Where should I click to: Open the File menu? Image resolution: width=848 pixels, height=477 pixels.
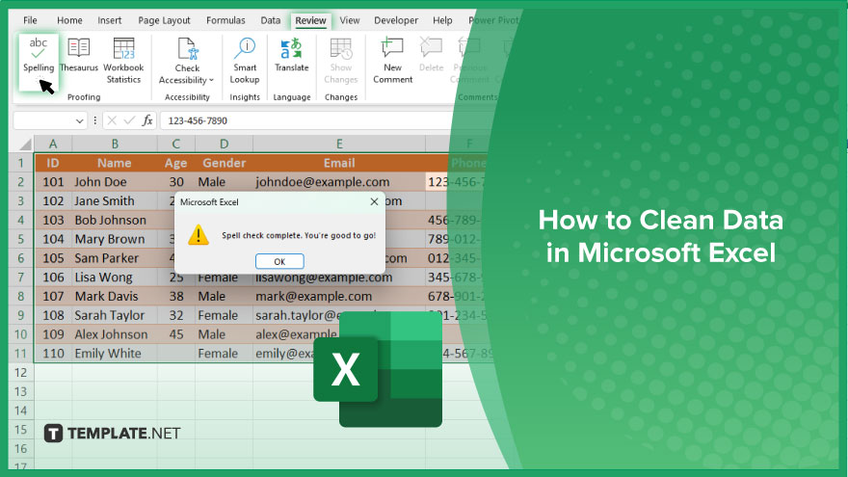[x=30, y=20]
